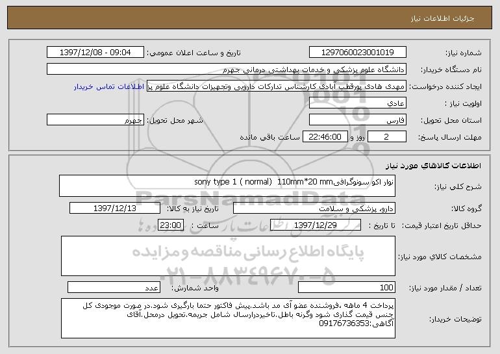Image resolution: width=500 pixels, height=354 pixels.
Task: Click the label واحد شمارش
Action: coord(195,288)
